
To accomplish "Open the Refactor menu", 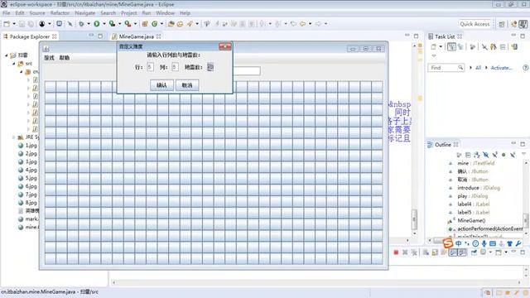I will [x=60, y=13].
